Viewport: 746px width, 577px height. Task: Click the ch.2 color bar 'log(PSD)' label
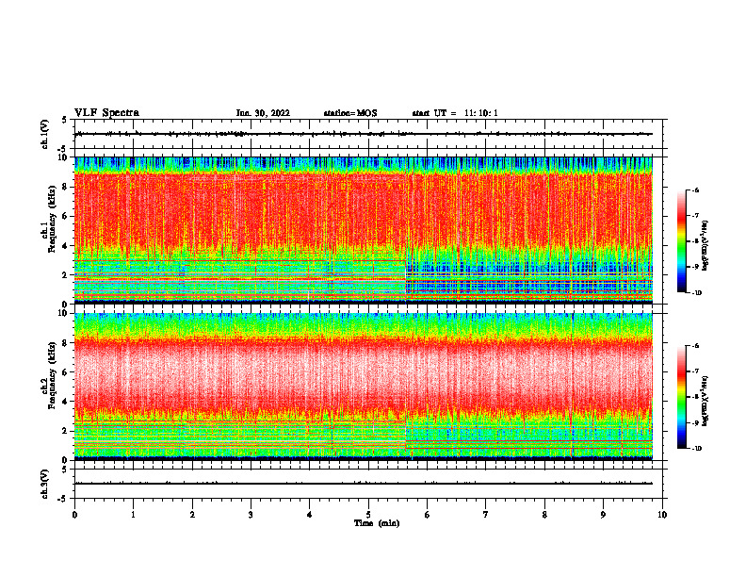click(705, 401)
